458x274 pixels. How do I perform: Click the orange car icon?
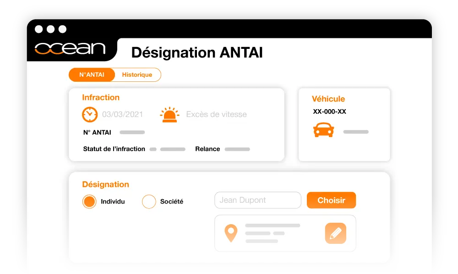[x=323, y=130]
